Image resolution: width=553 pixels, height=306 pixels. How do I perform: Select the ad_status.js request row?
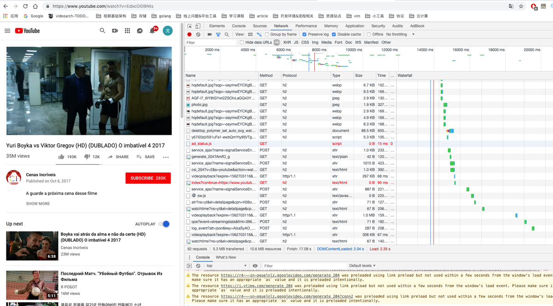289,144
